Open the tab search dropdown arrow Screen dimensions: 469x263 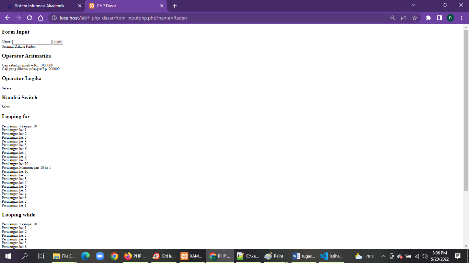(x=413, y=5)
